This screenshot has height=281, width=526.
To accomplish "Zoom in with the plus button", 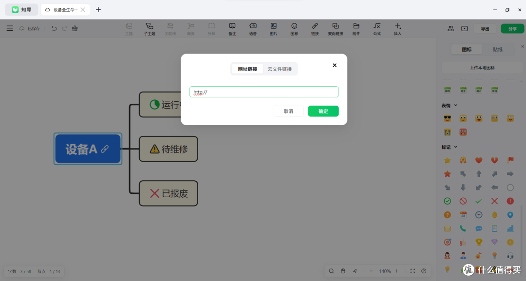I will (396, 271).
